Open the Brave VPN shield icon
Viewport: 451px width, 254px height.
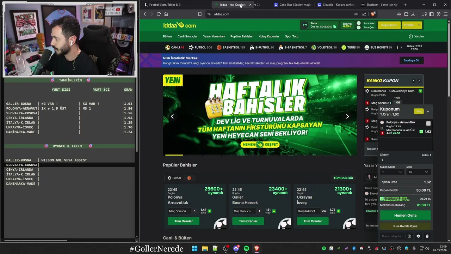coord(438,14)
